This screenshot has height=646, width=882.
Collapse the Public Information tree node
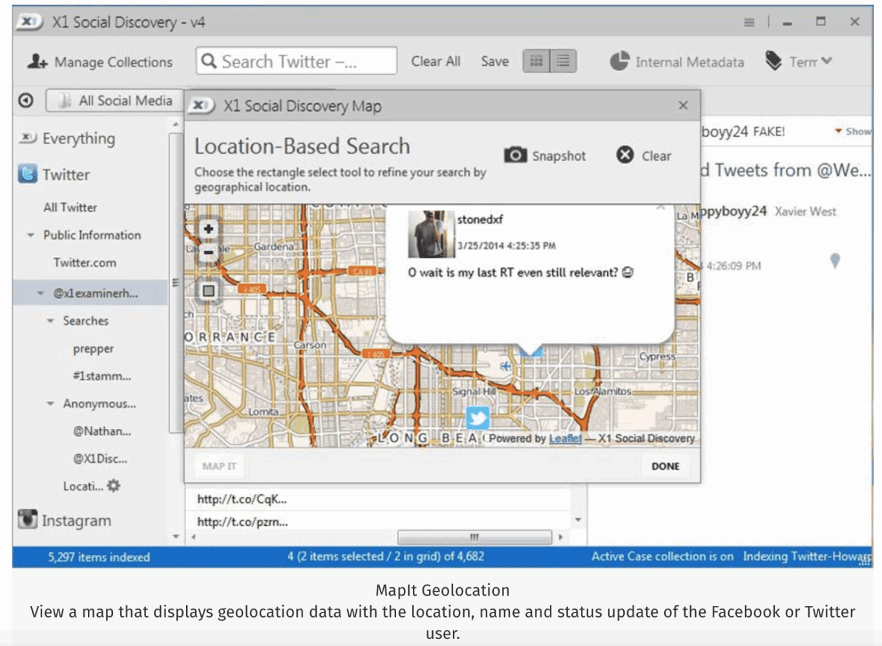30,235
